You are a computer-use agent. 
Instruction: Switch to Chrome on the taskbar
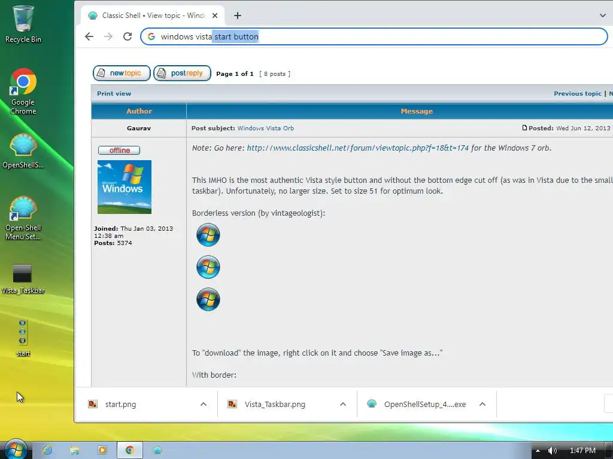130,451
